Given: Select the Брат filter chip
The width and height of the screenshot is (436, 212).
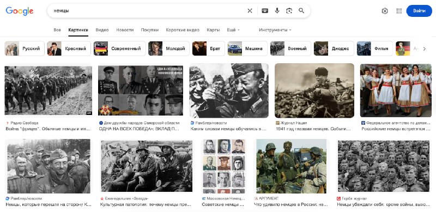Looking at the screenshot, I should pos(209,49).
